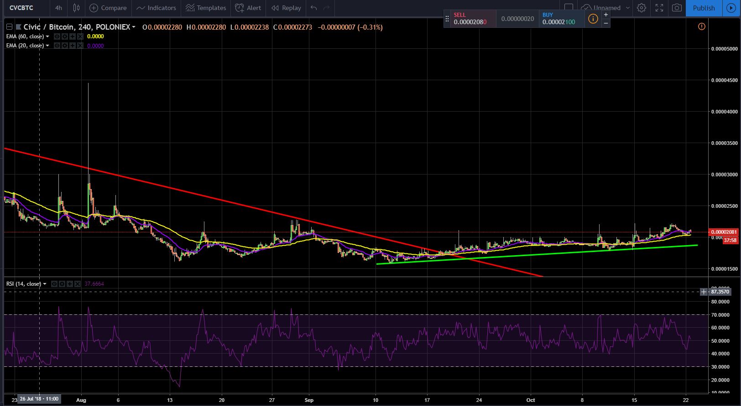This screenshot has width=741, height=406.
Task: Click the plus icon for EMA (60, close)
Action: tap(72, 36)
